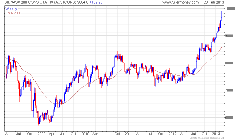Click the 20 Feb 2013 date label
Image resolution: width=245 pixels, height=140 pixels.
(x=214, y=2)
